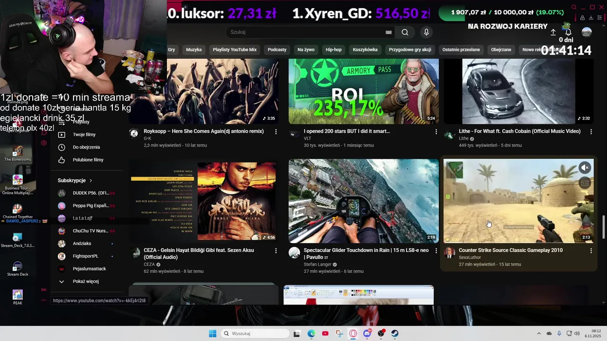Open more options for Counter Strike Source video
Viewport: 607px width, 341px height.
591,251
